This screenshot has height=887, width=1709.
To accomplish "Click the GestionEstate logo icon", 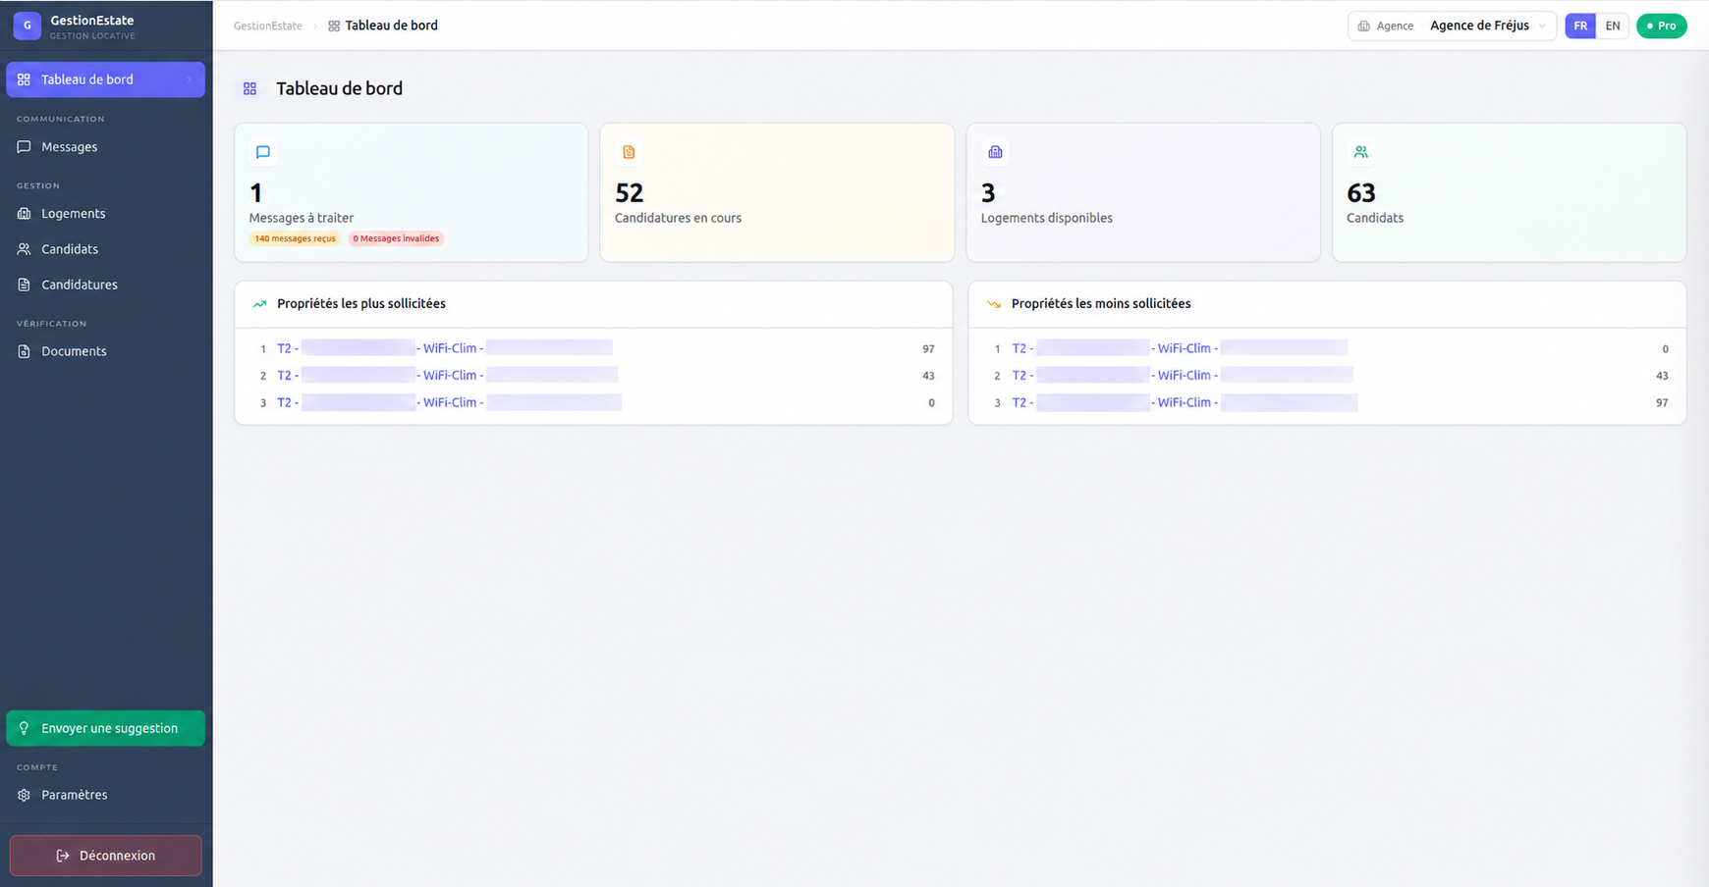I will coord(27,26).
